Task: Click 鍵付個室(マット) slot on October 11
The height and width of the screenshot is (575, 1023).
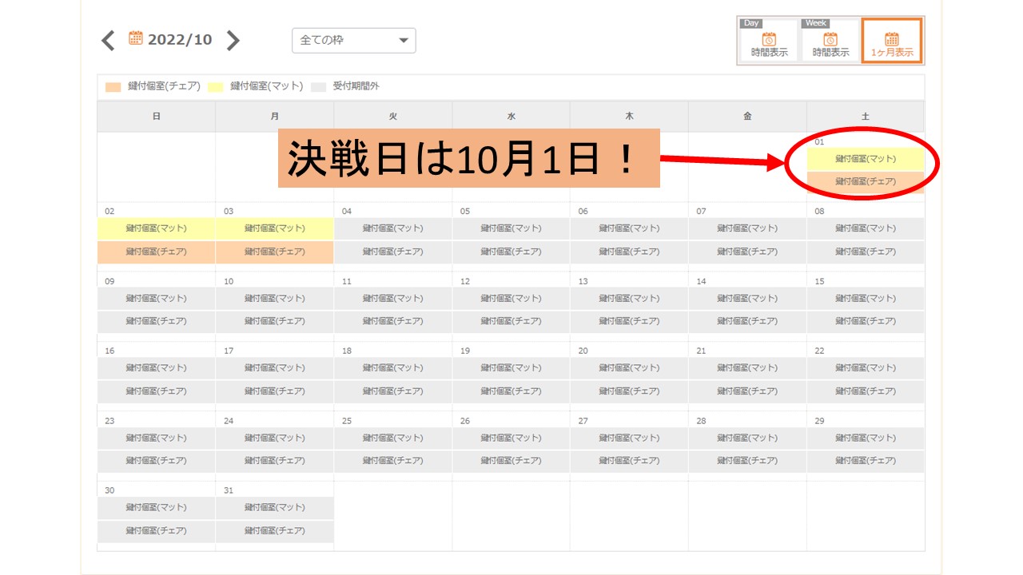Action: (393, 299)
